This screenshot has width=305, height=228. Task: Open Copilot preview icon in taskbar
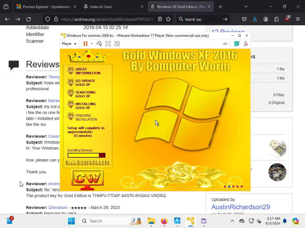click(295, 221)
